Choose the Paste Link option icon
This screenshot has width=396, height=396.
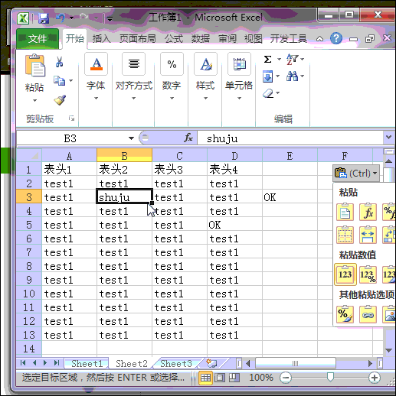368,314
